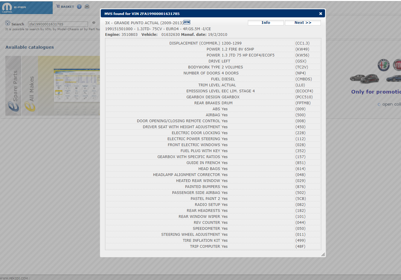Open the Spare Parts catalogue tab

13,86
